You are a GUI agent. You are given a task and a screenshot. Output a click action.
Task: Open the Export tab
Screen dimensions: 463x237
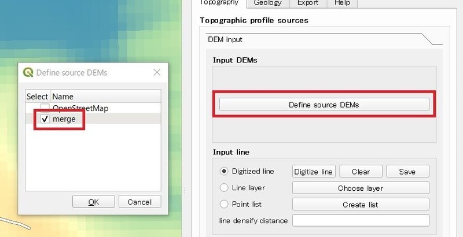coord(308,3)
